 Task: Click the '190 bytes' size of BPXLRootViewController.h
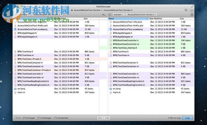tap(186, 41)
